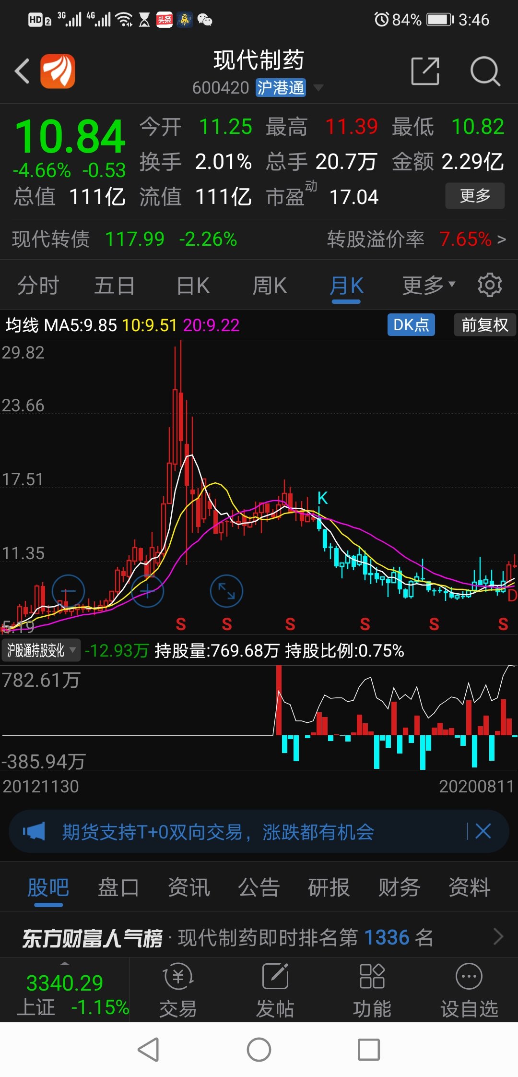Open the search magnifier icon
The width and height of the screenshot is (518, 1077).
tap(485, 72)
